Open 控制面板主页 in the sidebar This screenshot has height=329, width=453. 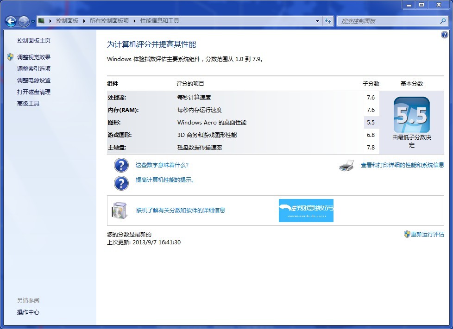pyautogui.click(x=34, y=41)
